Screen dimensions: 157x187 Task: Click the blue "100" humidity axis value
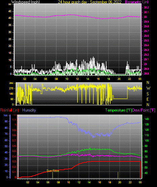(x=6, y=115)
